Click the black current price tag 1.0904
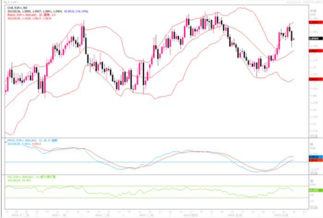Viewport: 323px width, 218px height. click(314, 39)
